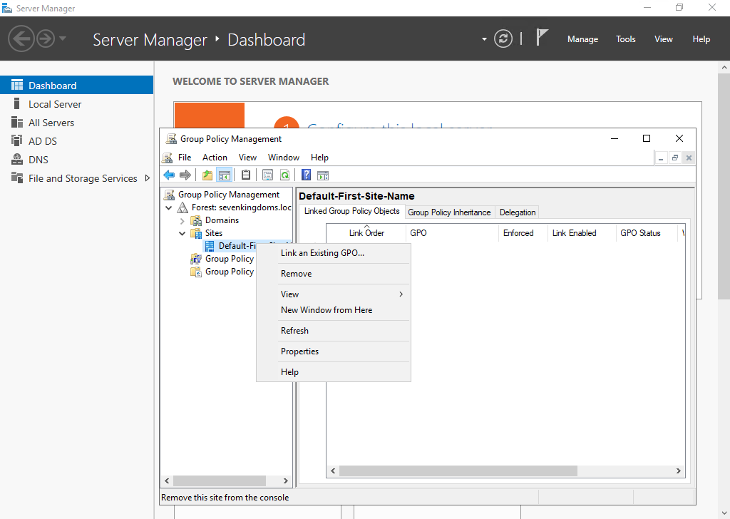Click the Up One Level folder icon
730x519 pixels.
point(207,175)
